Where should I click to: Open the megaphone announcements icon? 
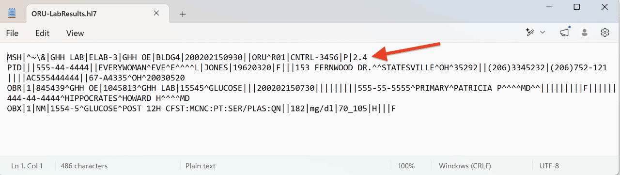pos(564,32)
